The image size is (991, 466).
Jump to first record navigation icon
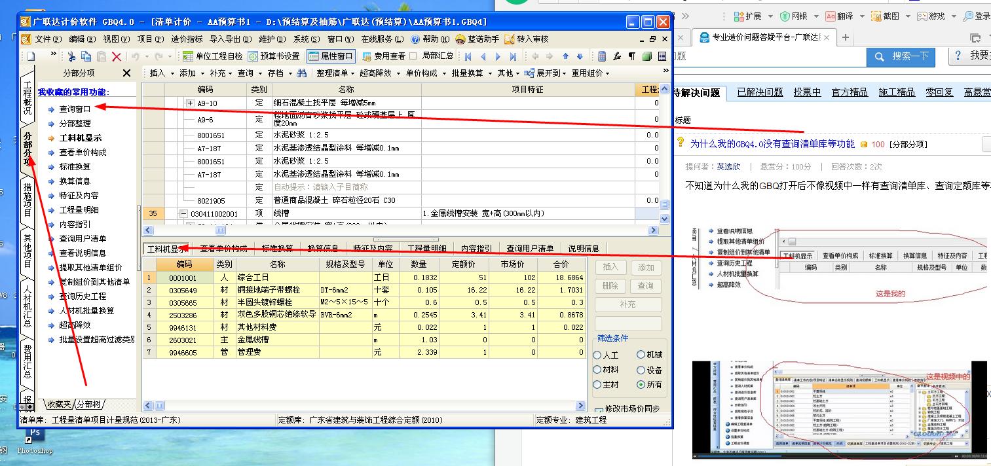468,56
